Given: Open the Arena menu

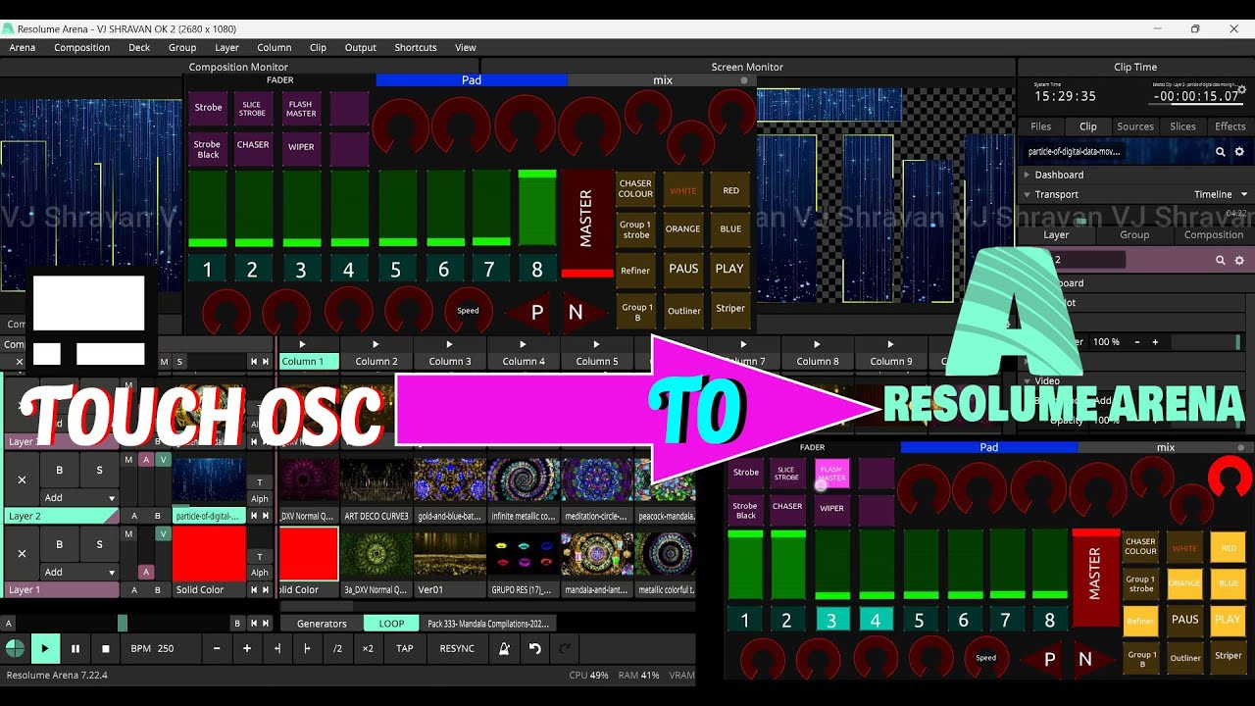Looking at the screenshot, I should (23, 47).
